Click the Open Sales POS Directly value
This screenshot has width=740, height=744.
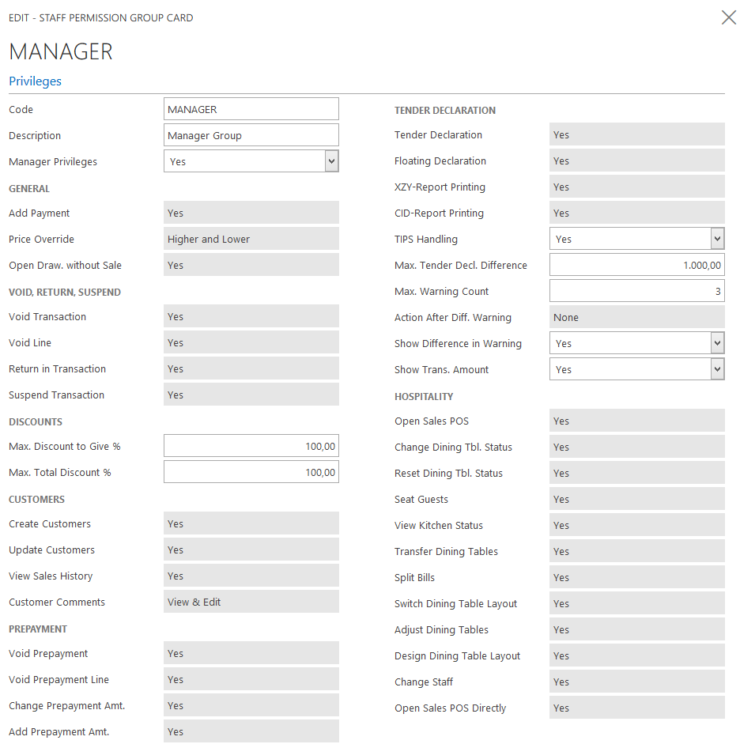point(636,708)
